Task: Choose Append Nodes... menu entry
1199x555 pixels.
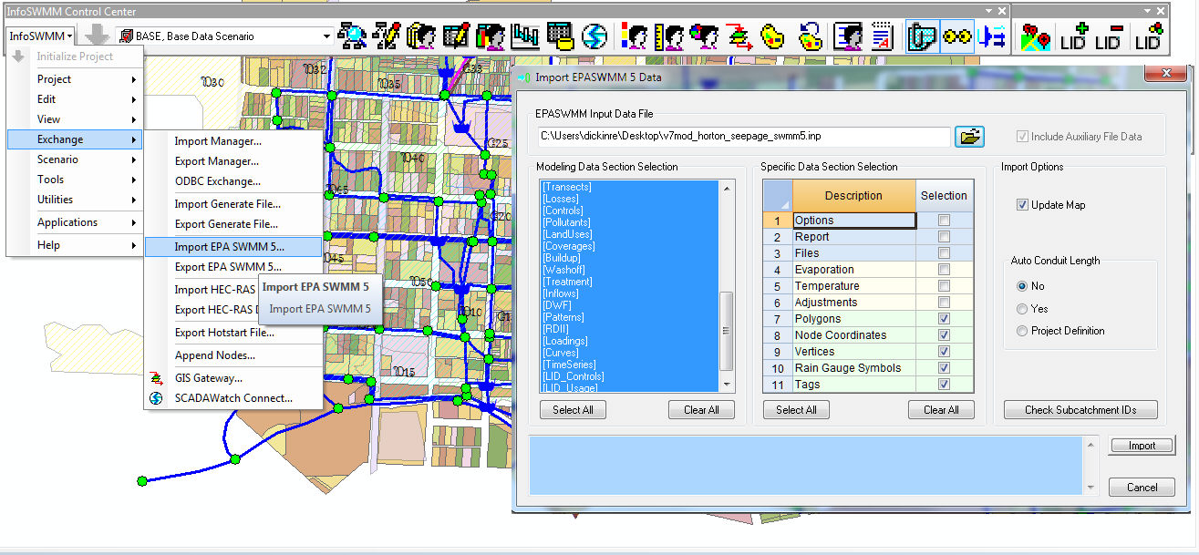Action: point(233,355)
